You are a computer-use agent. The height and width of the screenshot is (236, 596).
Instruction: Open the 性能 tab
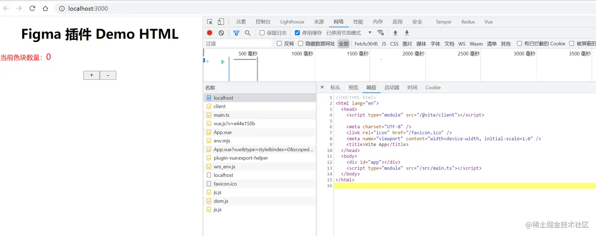(x=358, y=22)
